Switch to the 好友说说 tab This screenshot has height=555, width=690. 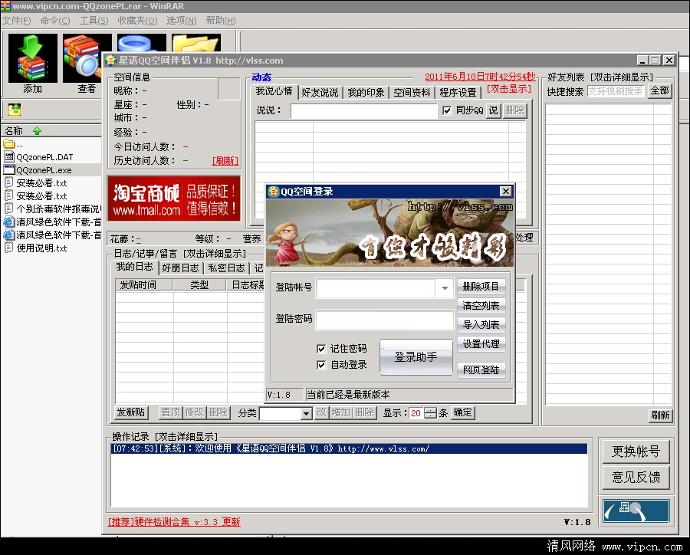[x=319, y=93]
